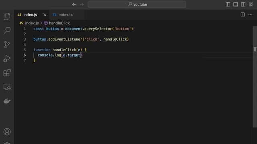
Task: Go forward with the right arrow
Action: pos(82,4)
